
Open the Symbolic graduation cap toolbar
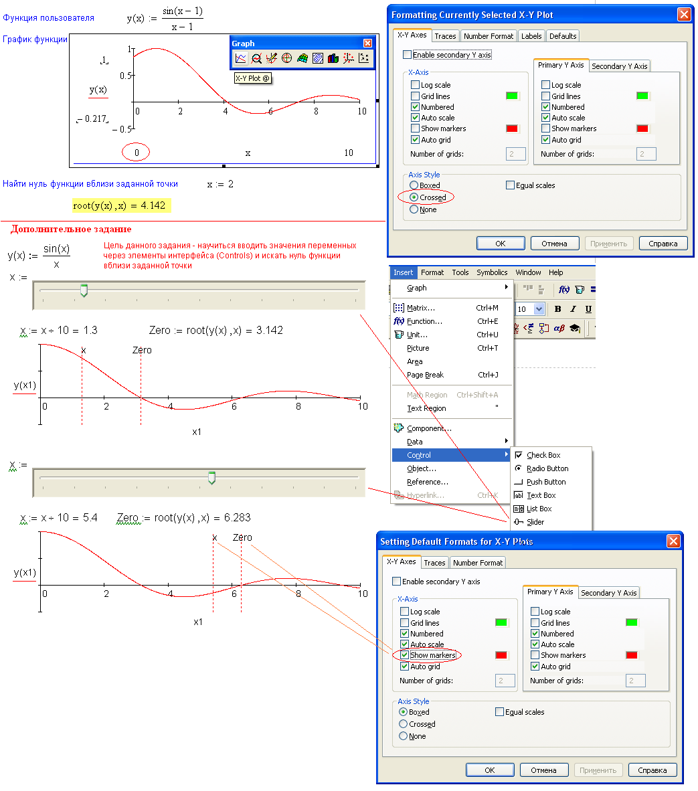[574, 329]
